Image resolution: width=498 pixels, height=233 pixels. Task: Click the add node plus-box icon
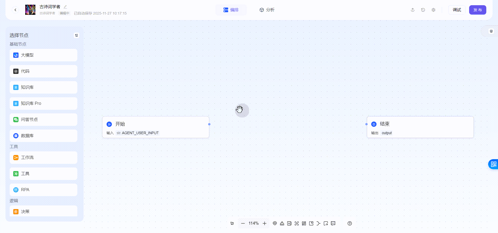[289, 223]
